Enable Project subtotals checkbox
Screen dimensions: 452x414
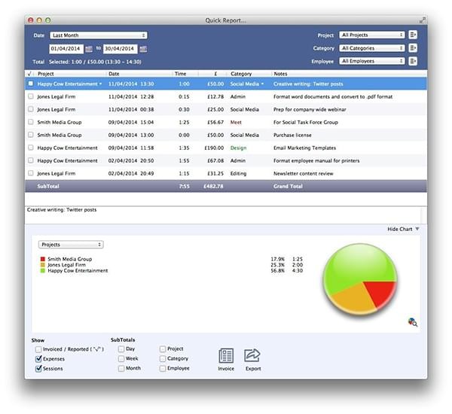[x=163, y=349]
